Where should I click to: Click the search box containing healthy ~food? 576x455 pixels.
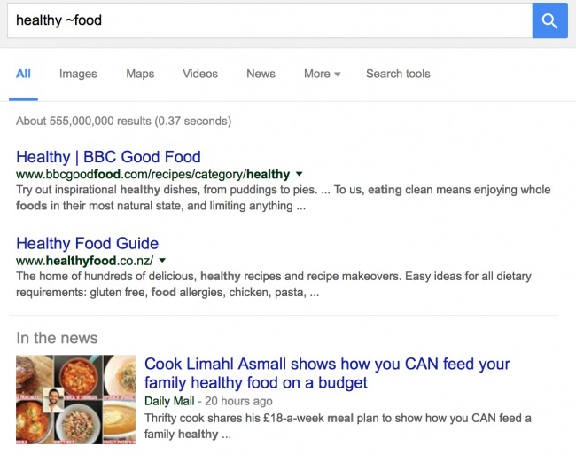point(266,20)
